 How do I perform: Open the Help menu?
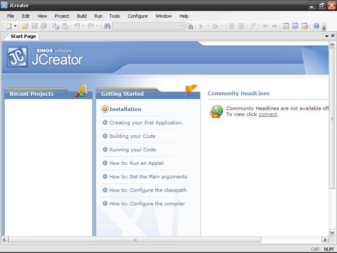(x=184, y=16)
